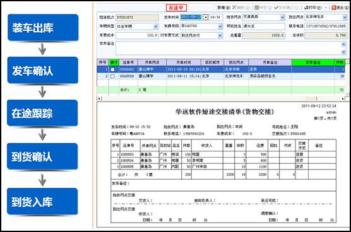351x232 pixels.
Task: Open the 发车时间 date picker dropdown
Action: (206, 17)
